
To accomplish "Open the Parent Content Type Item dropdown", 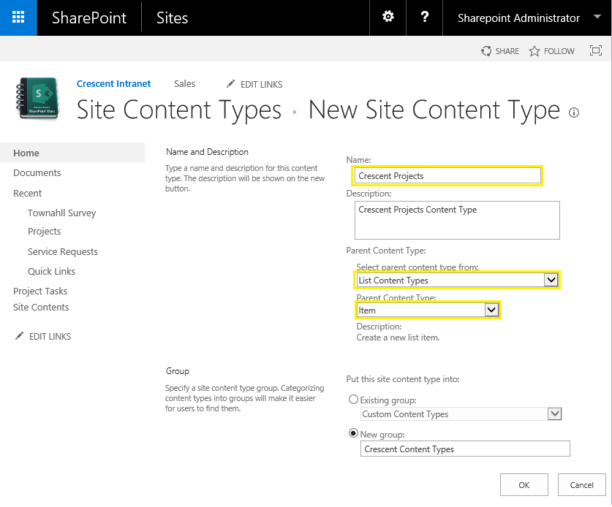I will click(x=491, y=310).
